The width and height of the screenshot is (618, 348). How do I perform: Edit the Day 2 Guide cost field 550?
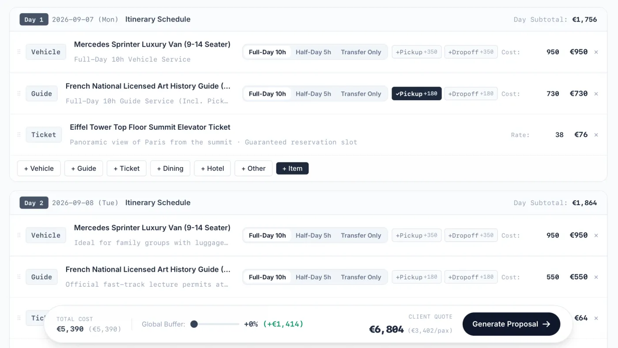(542, 277)
